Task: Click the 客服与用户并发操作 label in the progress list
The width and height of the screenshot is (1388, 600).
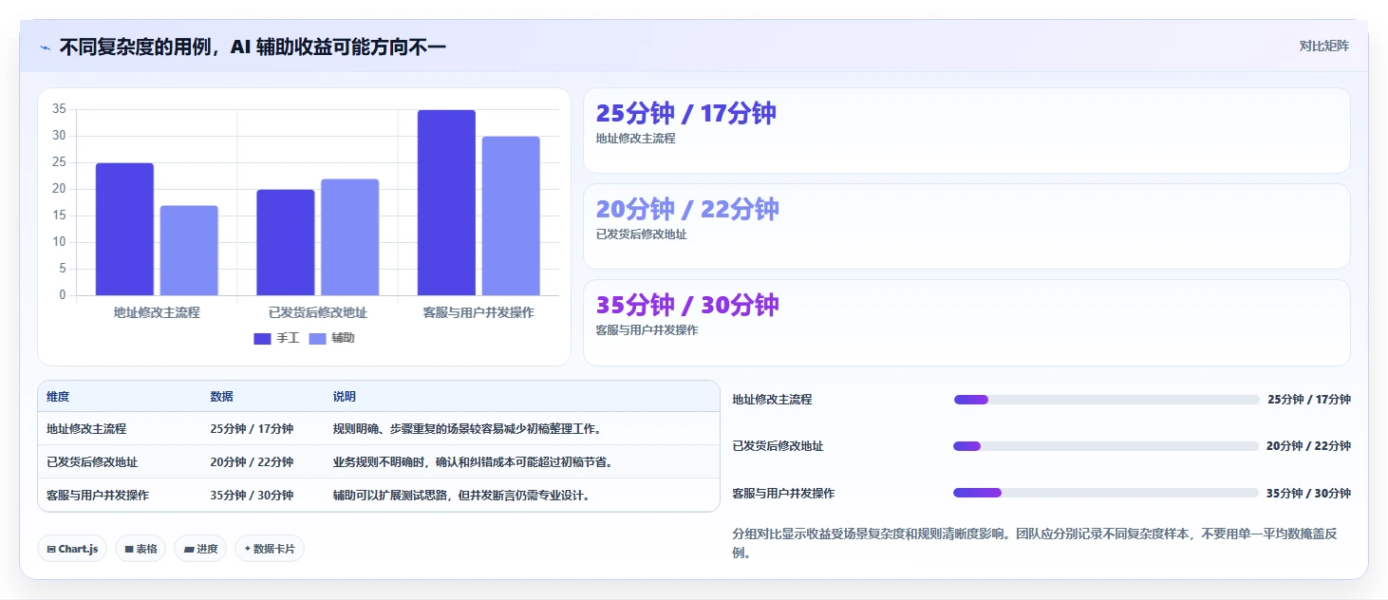Action: (x=783, y=494)
